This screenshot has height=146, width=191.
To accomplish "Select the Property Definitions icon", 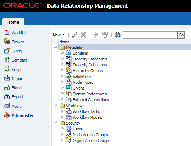I will 68,64.
